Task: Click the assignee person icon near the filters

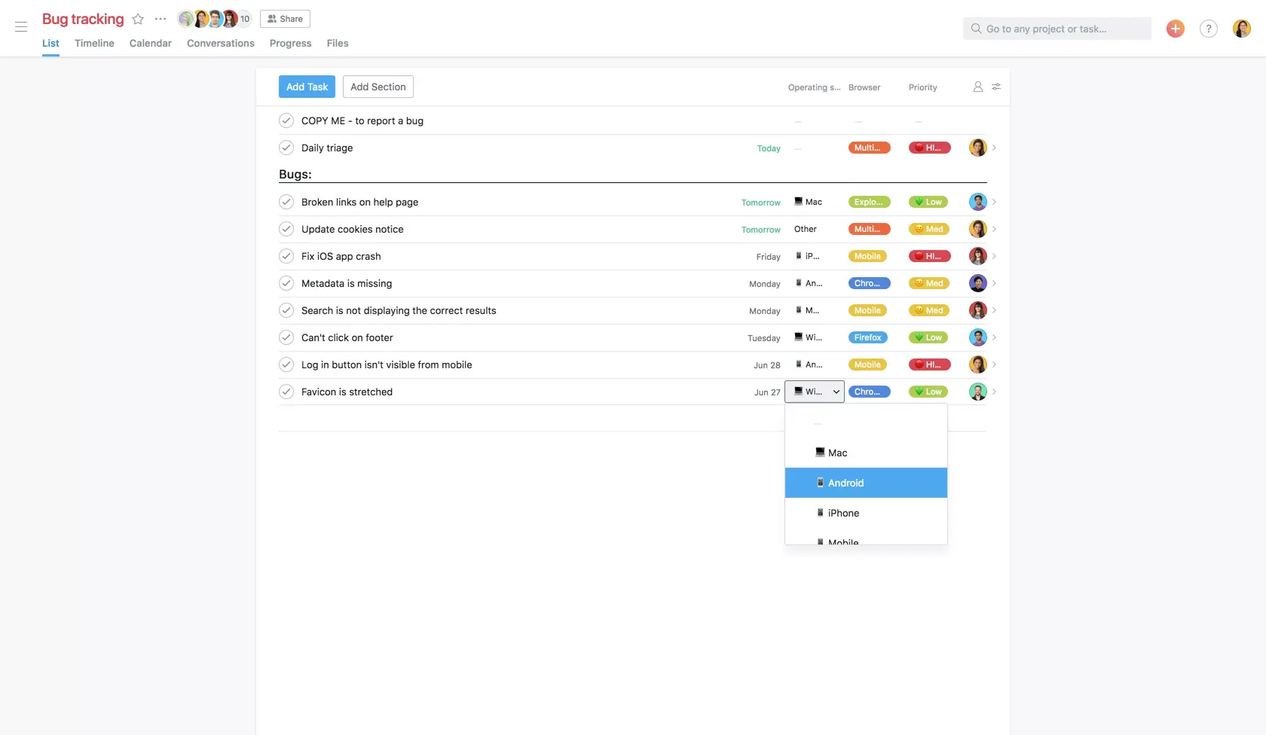Action: 977,87
